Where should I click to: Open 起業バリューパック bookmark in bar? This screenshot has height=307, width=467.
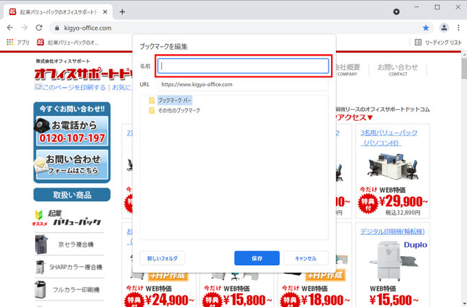tap(67, 43)
